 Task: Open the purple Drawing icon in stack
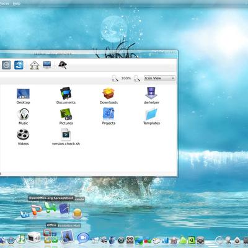click(x=64, y=209)
